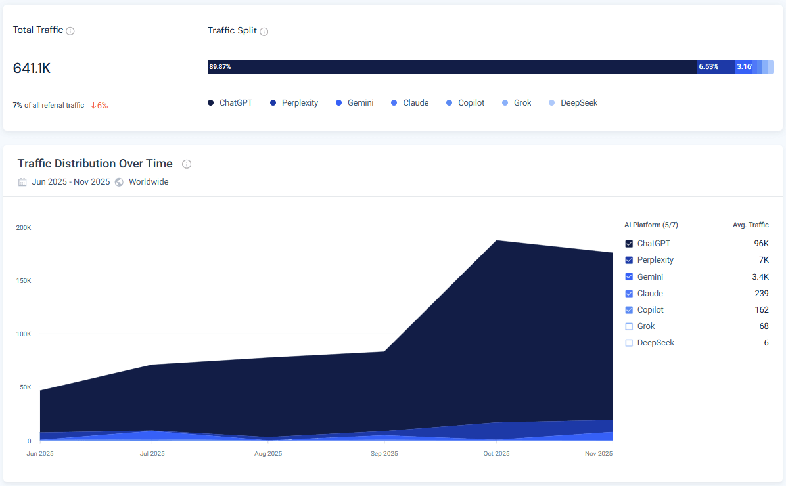786x486 pixels.
Task: Click the AI Platform (5/7) header
Action: [x=651, y=225]
